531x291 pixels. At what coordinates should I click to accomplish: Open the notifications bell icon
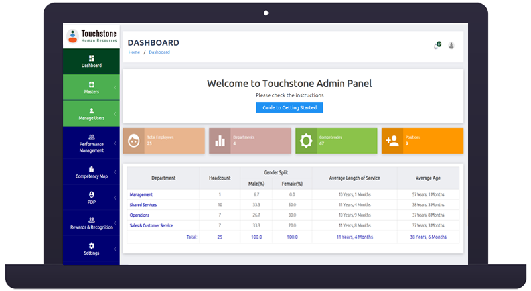(x=436, y=46)
